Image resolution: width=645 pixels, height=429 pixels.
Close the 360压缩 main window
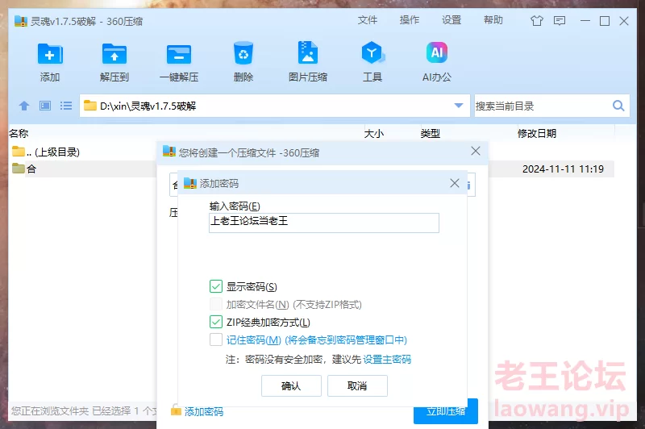tap(624, 21)
